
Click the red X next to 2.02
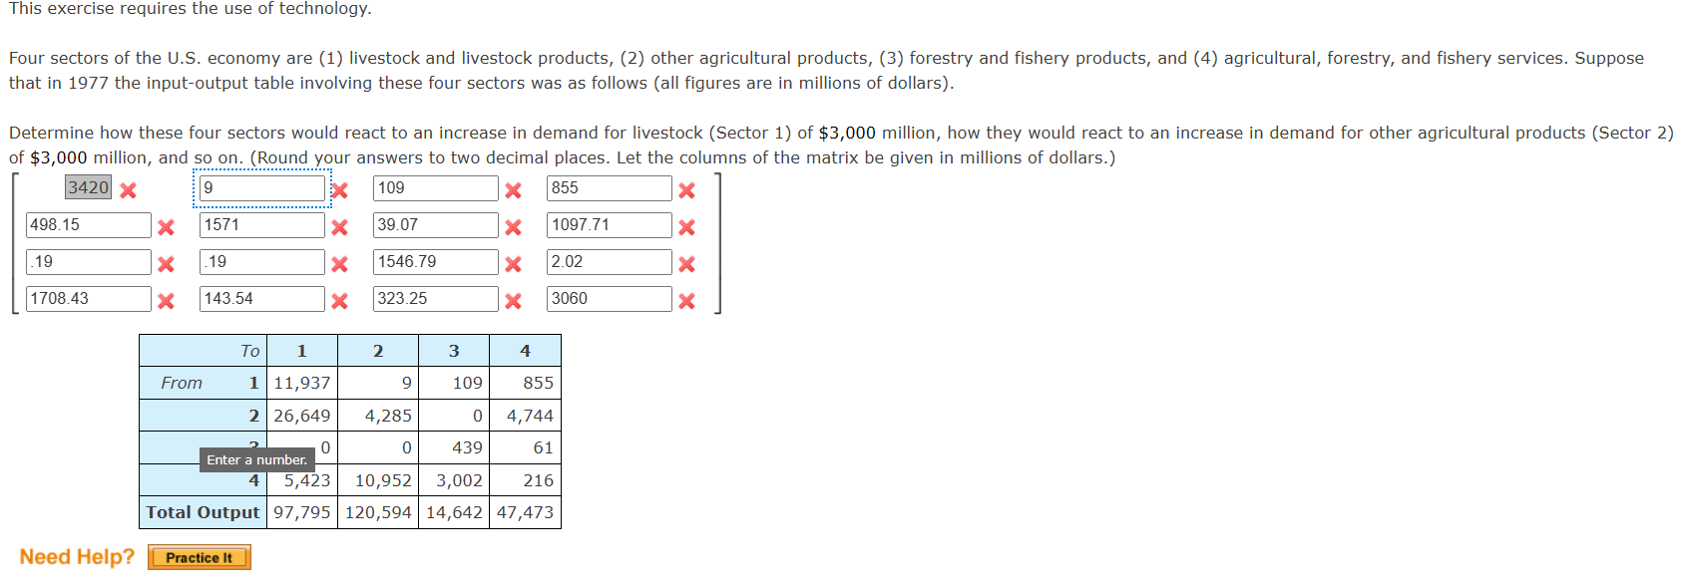tap(685, 263)
